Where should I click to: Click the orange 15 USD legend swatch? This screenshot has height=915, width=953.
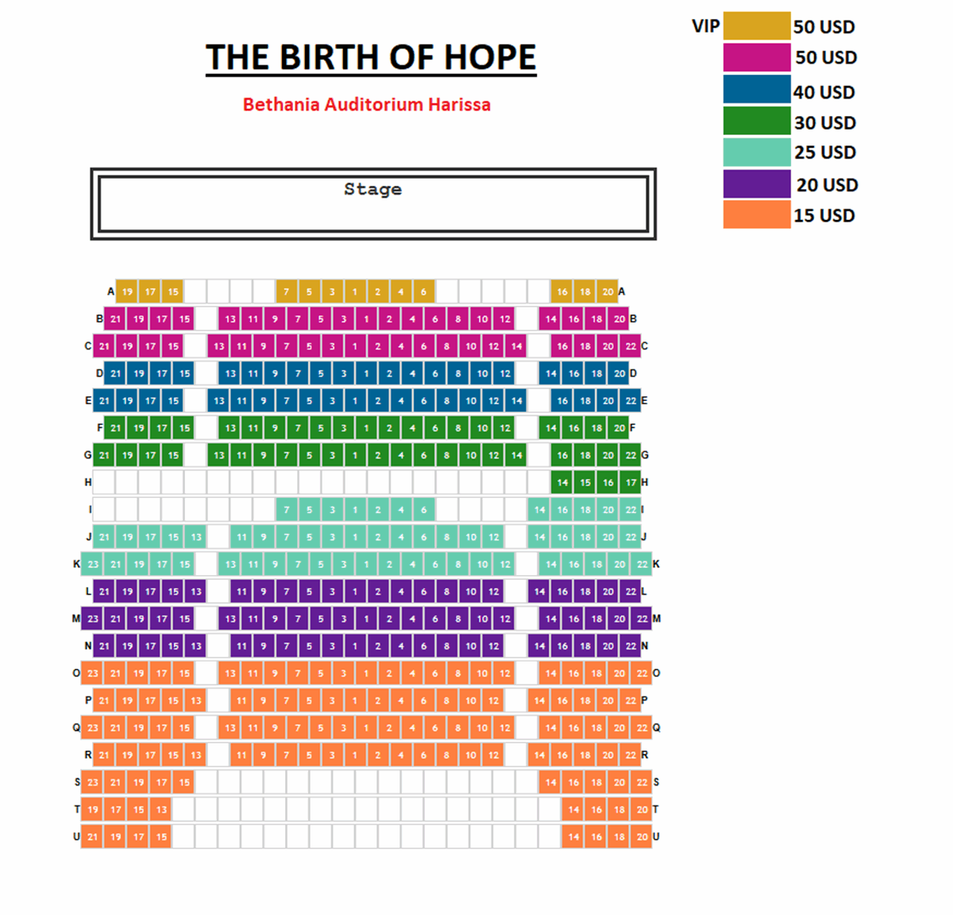coord(756,214)
